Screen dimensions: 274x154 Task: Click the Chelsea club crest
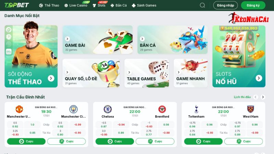pos(108,109)
